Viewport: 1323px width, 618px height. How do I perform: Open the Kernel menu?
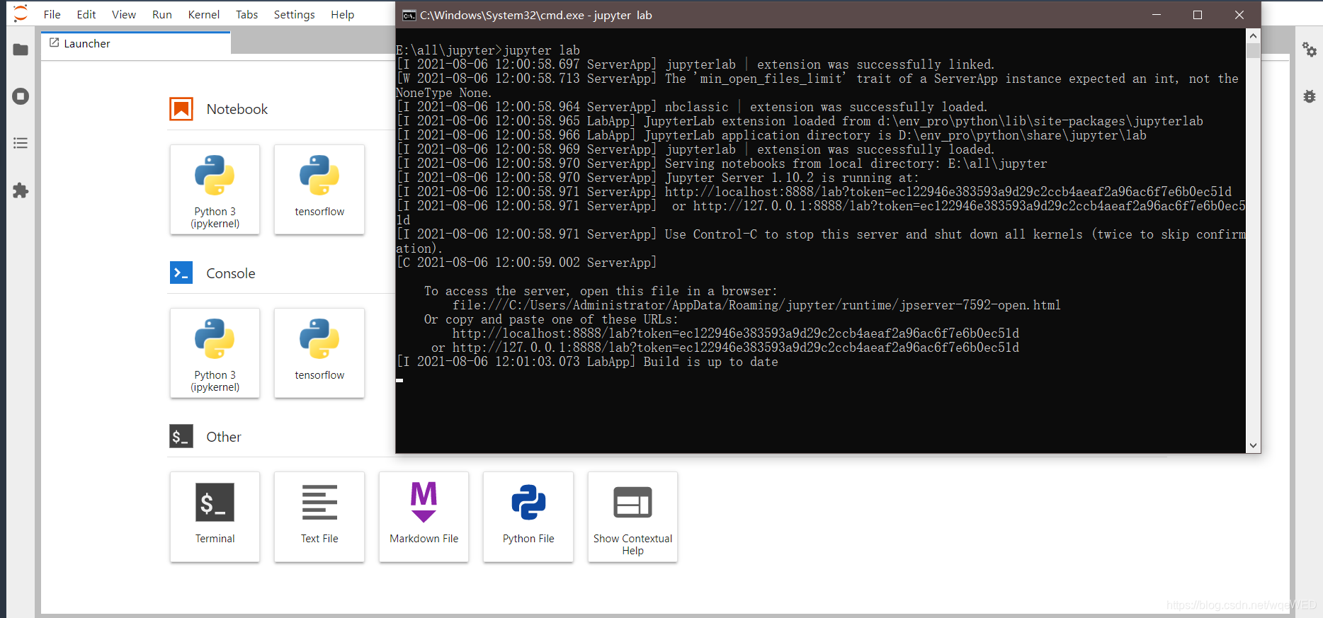pyautogui.click(x=204, y=14)
